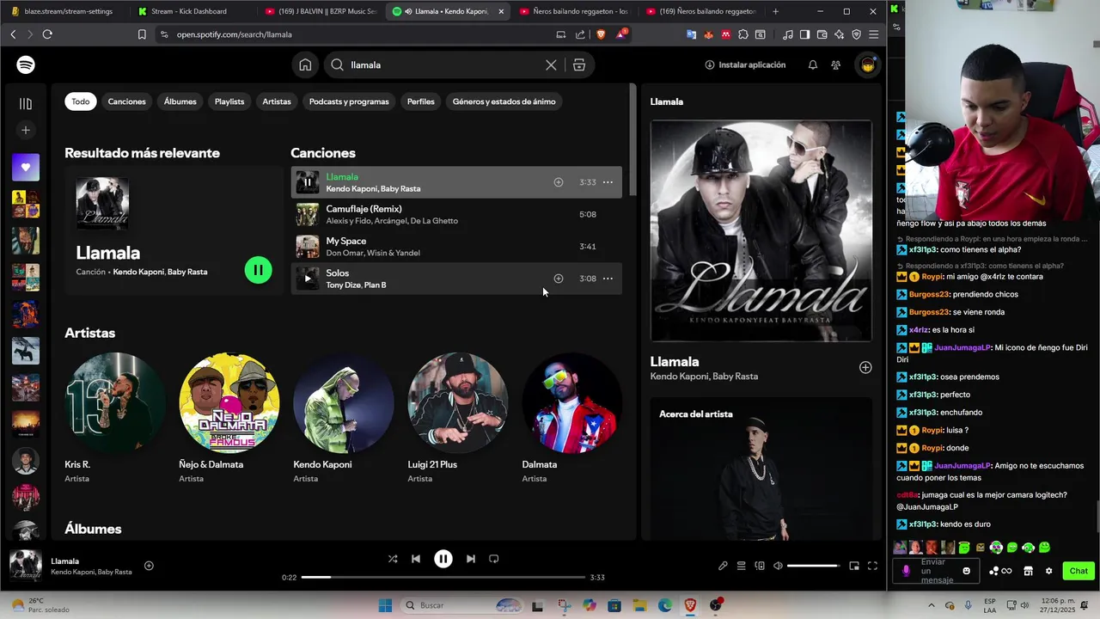Select Camuflaje (Remix) song row
The height and width of the screenshot is (619, 1100).
click(x=456, y=214)
